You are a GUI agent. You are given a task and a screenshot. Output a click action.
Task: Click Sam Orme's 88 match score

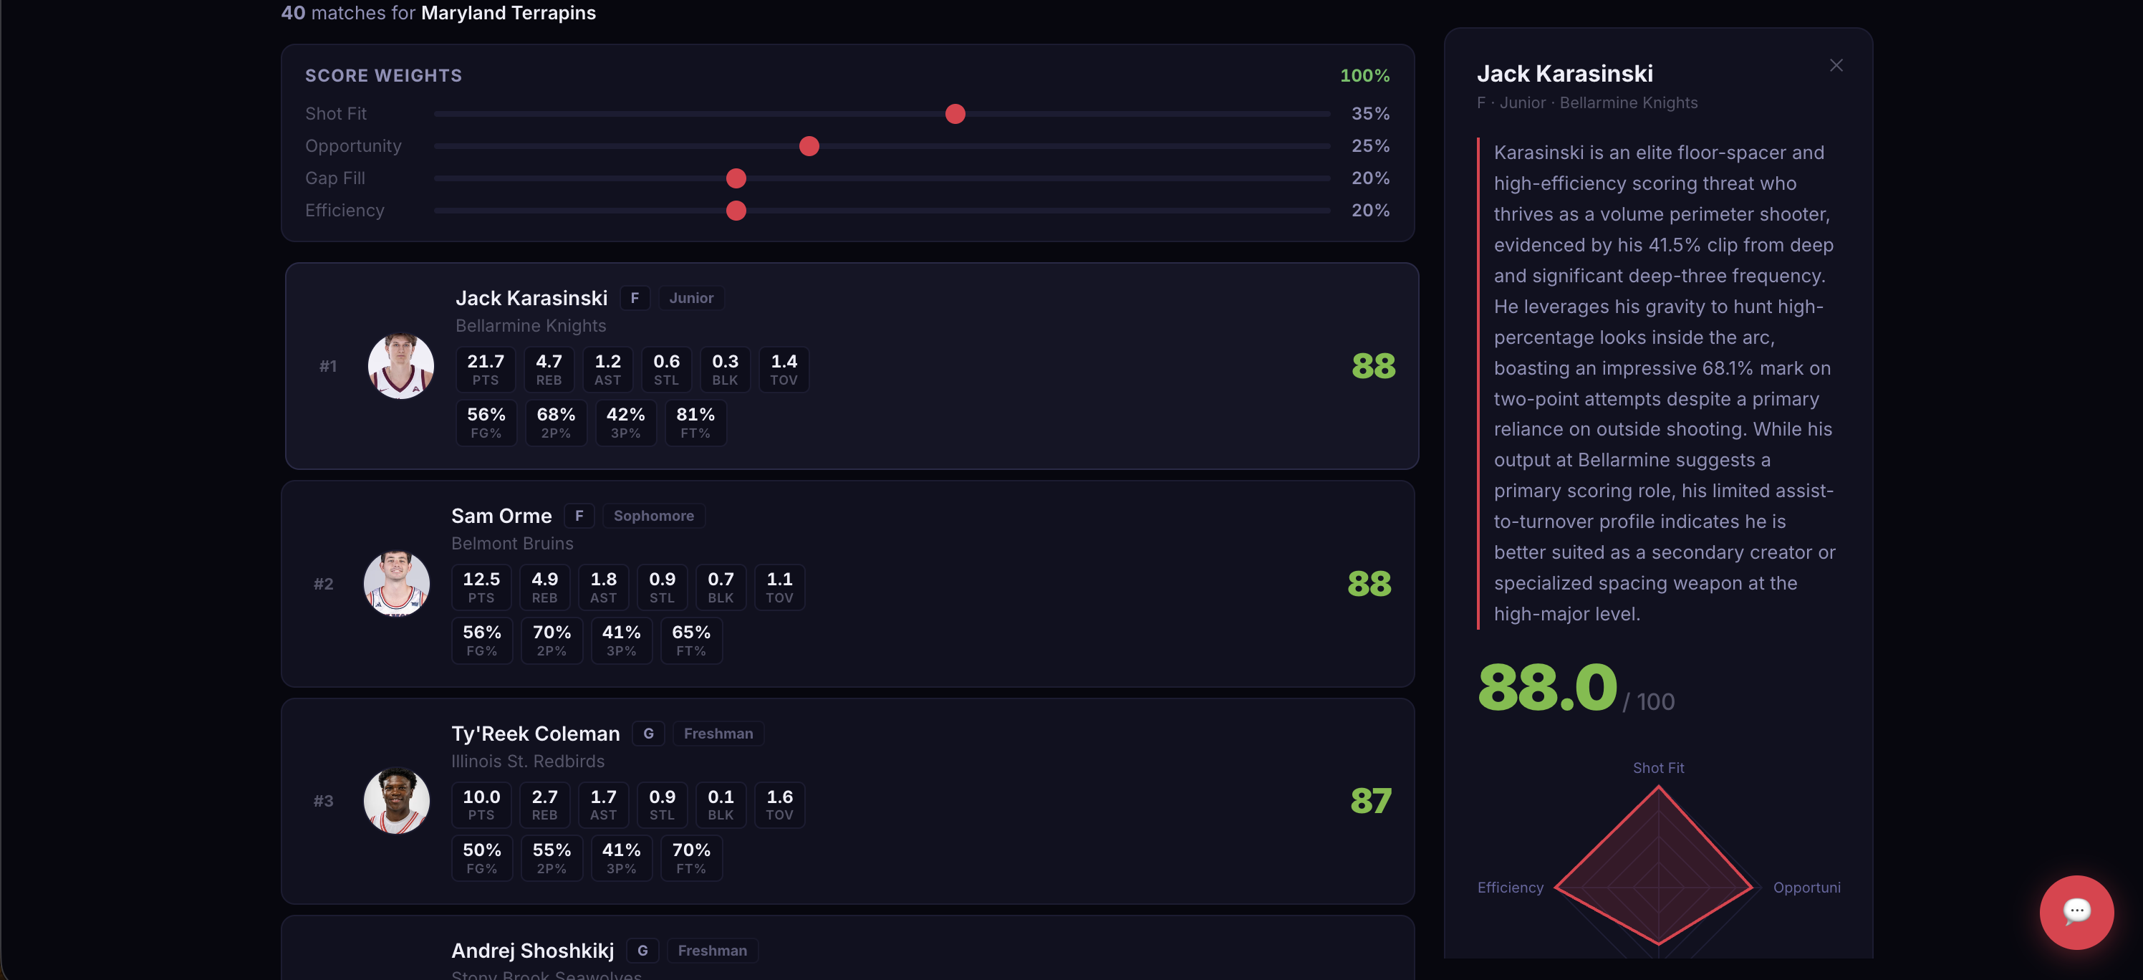(x=1369, y=583)
